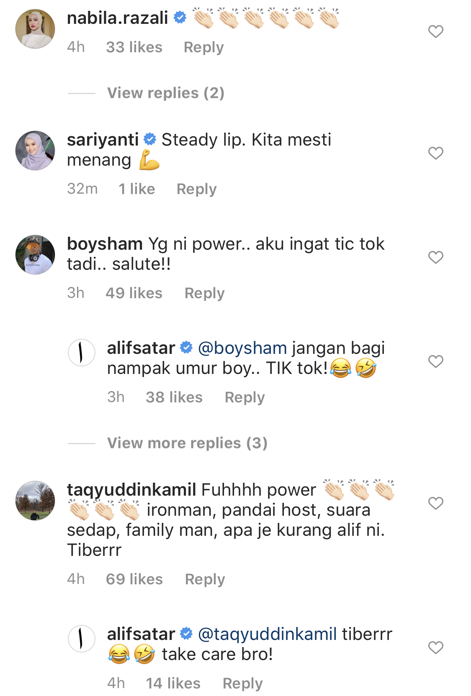Expand View replies (2) under nabila.razali
The image size is (471, 696).
[166, 93]
